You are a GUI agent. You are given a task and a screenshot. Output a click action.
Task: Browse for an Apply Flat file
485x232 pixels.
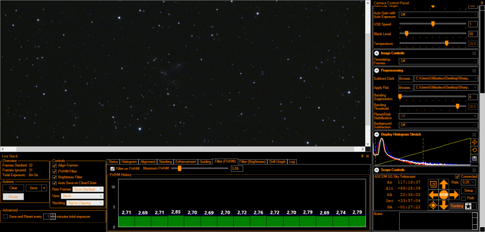pyautogui.click(x=405, y=87)
